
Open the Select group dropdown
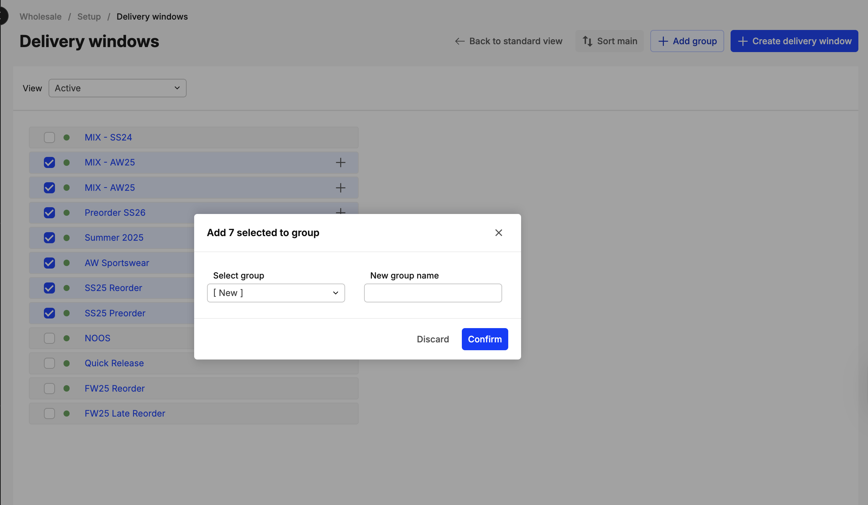(276, 293)
